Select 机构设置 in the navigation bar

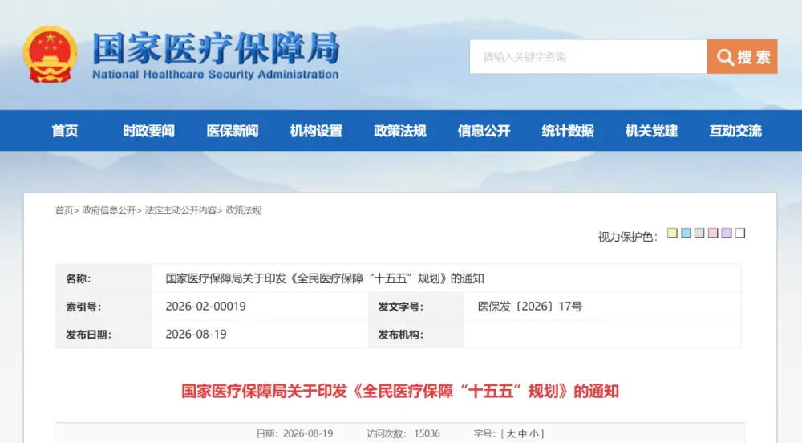(x=316, y=131)
